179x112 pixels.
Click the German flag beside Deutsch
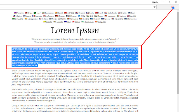coord(56,16)
